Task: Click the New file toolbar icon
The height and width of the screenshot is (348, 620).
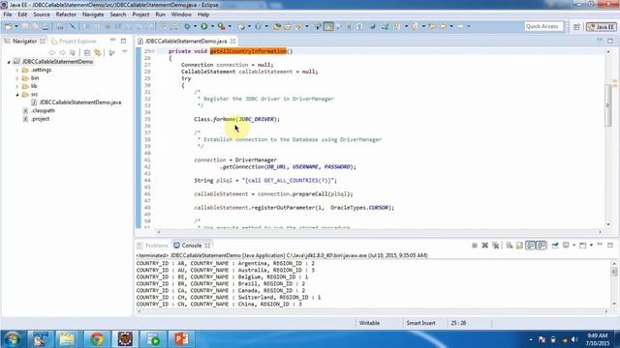Action: point(8,26)
